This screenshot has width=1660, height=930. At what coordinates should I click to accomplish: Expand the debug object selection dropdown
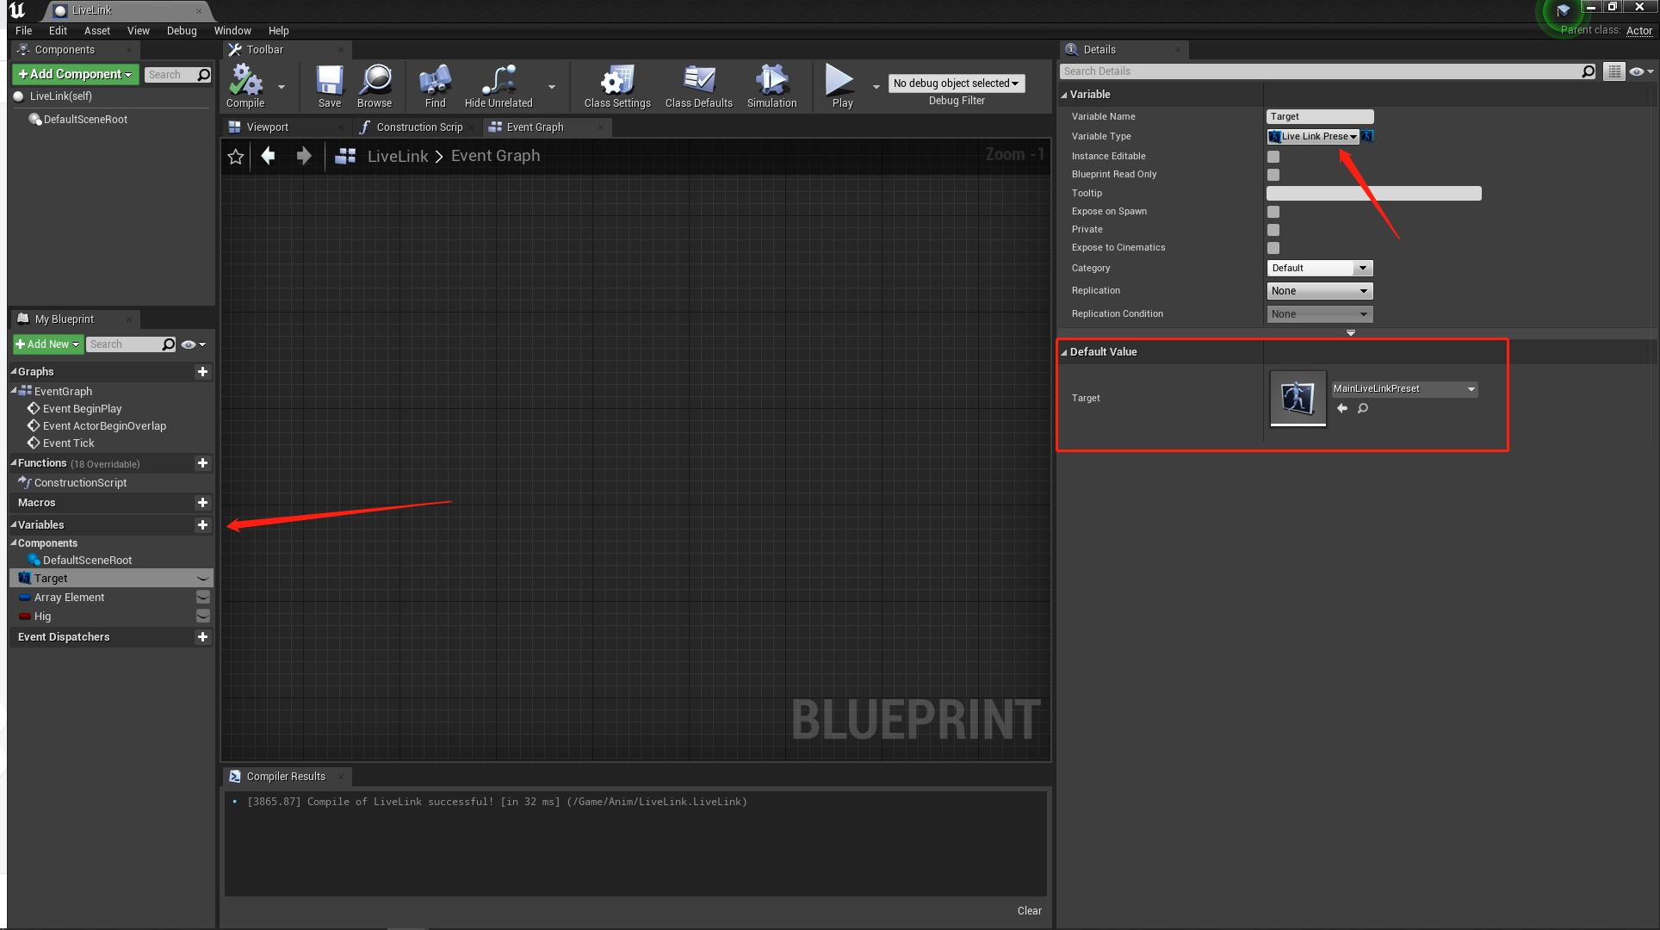[x=956, y=84]
